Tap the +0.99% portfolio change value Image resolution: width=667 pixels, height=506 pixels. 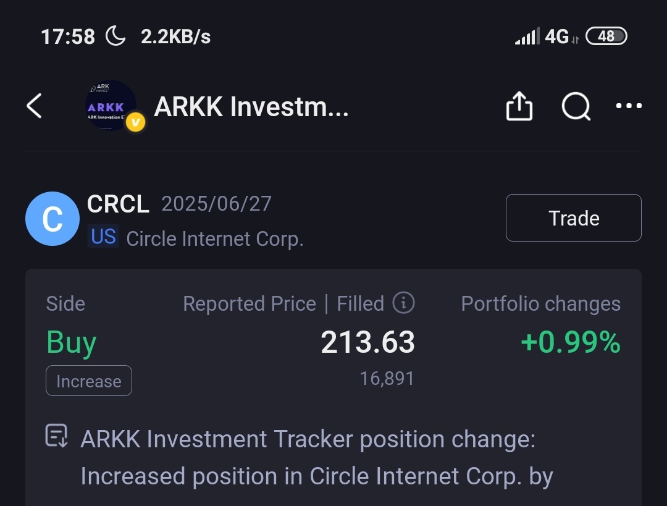point(571,342)
